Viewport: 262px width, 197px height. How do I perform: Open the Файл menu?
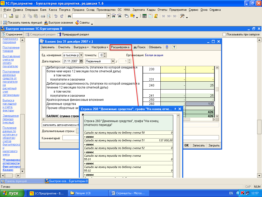point(7,10)
